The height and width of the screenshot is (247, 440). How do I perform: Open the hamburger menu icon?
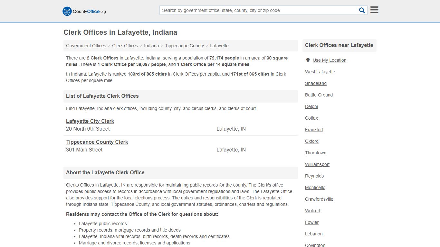374,10
